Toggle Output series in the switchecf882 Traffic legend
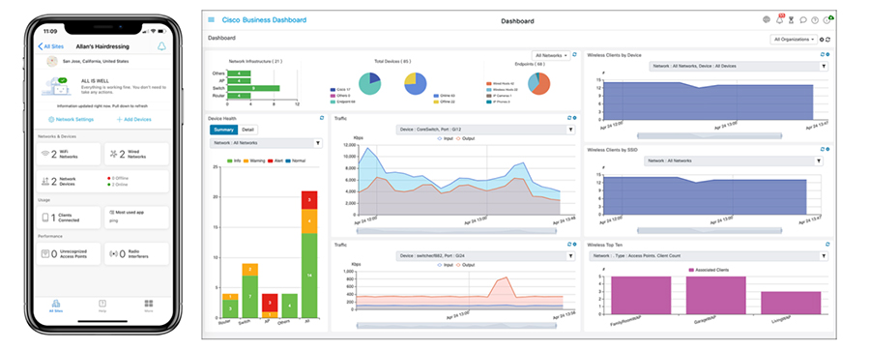 pyautogui.click(x=466, y=265)
